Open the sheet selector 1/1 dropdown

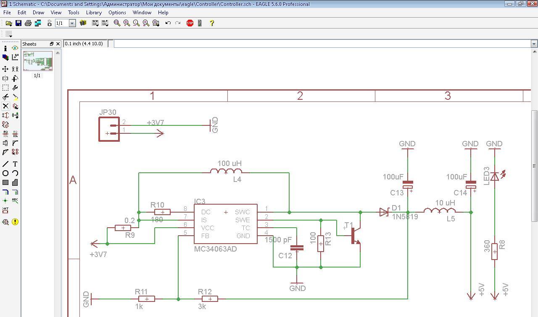tap(72, 23)
